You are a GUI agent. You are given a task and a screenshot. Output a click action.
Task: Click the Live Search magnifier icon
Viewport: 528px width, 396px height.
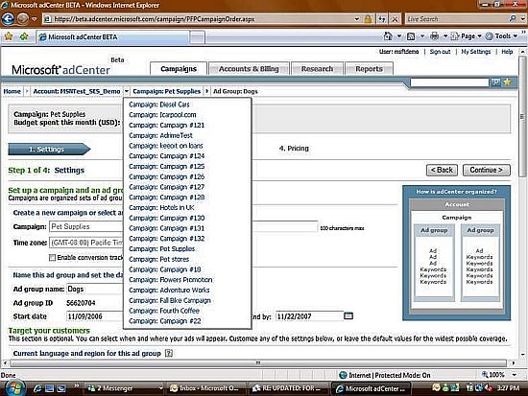513,19
